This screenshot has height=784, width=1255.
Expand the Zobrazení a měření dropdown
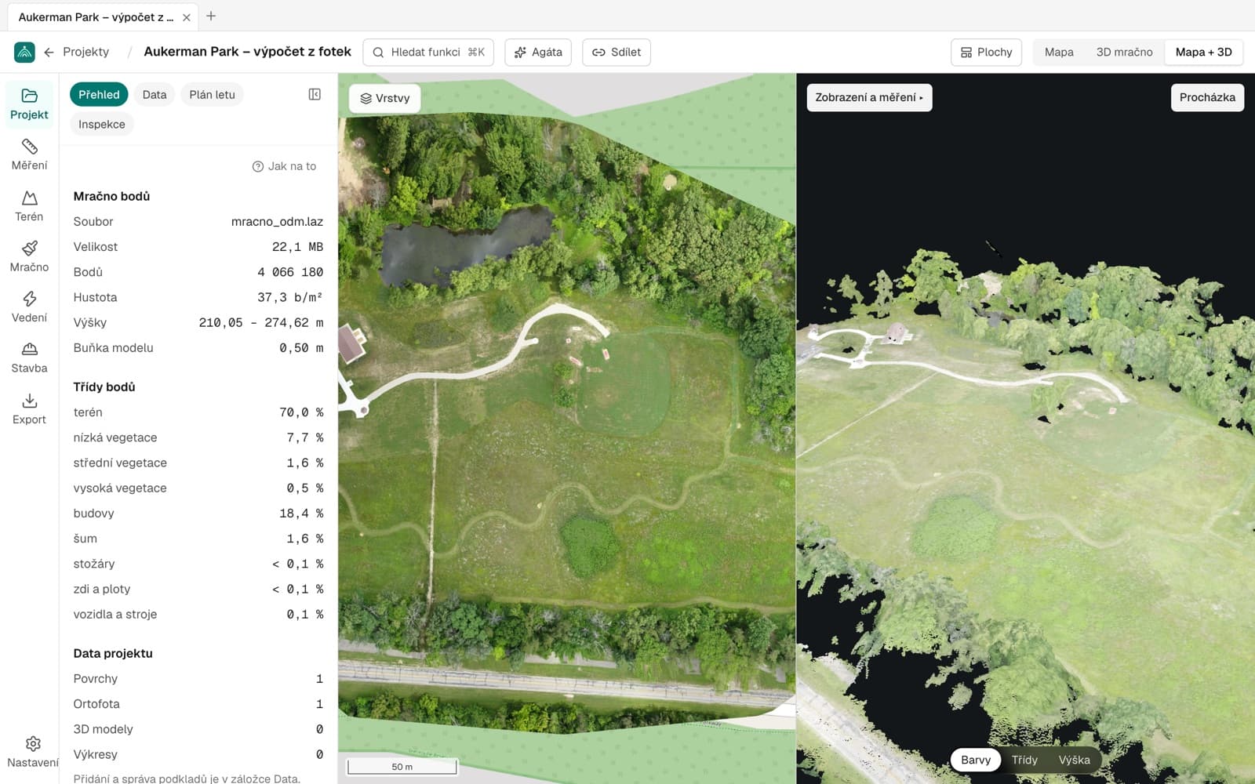pos(869,97)
